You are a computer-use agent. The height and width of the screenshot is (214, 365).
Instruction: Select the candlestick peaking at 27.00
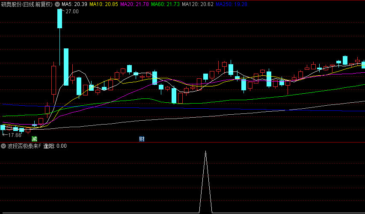[x=60, y=19]
